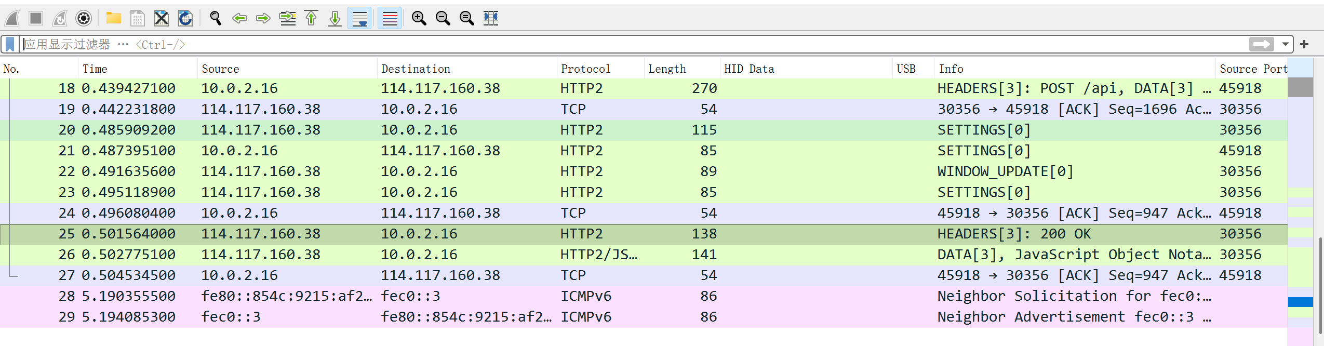Screen dimensions: 1324x346
Task: Open a capture file with the folder icon
Action: [113, 19]
